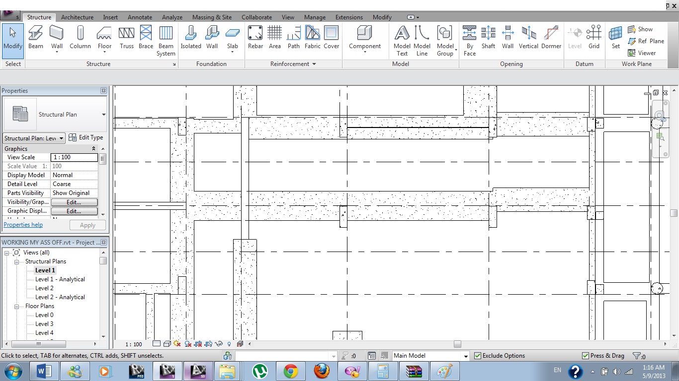Toggle the Press & Drag checkbox
Image resolution: width=679 pixels, height=381 pixels.
coord(586,356)
